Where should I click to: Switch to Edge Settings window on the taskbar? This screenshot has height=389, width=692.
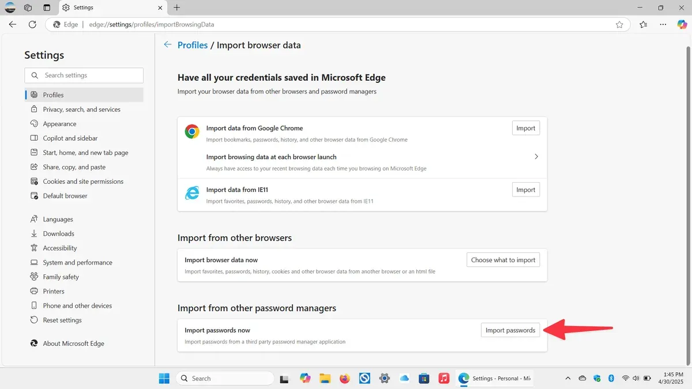tap(495, 379)
